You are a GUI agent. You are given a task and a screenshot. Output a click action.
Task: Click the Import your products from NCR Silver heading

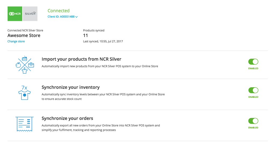(x=81, y=59)
